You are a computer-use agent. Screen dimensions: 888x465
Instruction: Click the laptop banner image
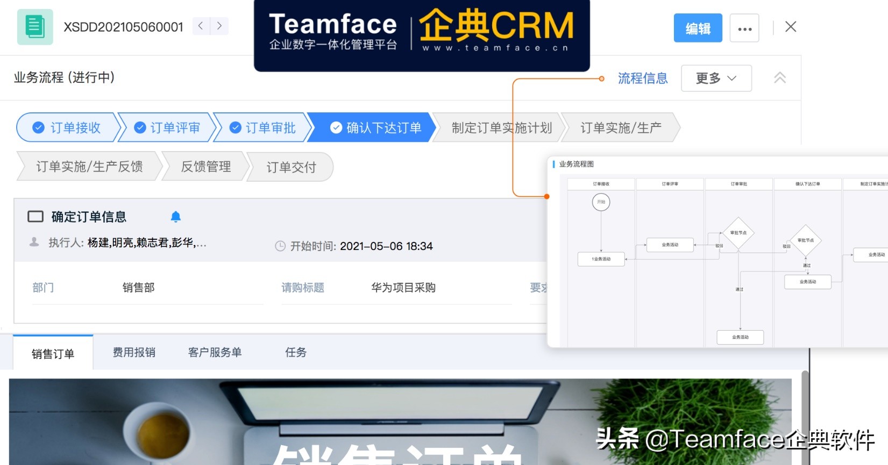coord(400,422)
